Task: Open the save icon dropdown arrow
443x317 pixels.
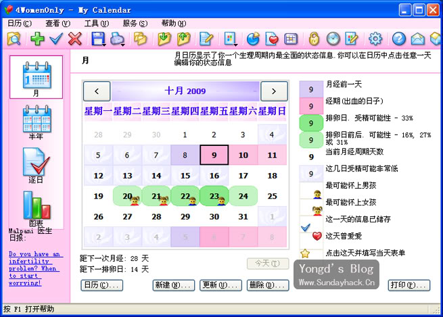Action: click(x=104, y=45)
